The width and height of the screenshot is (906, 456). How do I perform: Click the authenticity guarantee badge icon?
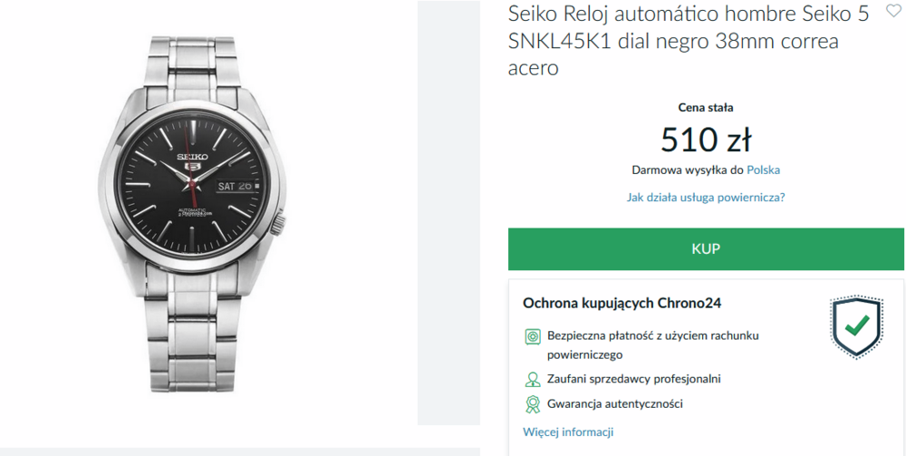[x=533, y=404]
